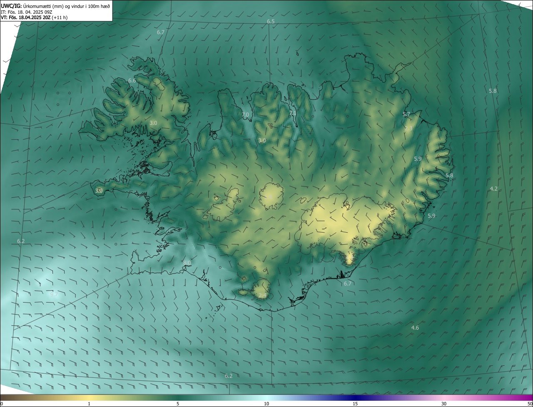This screenshot has width=533, height=407.
Task: Click the 3.0 value on the Snæfellsnes tip
Action: click(99, 191)
